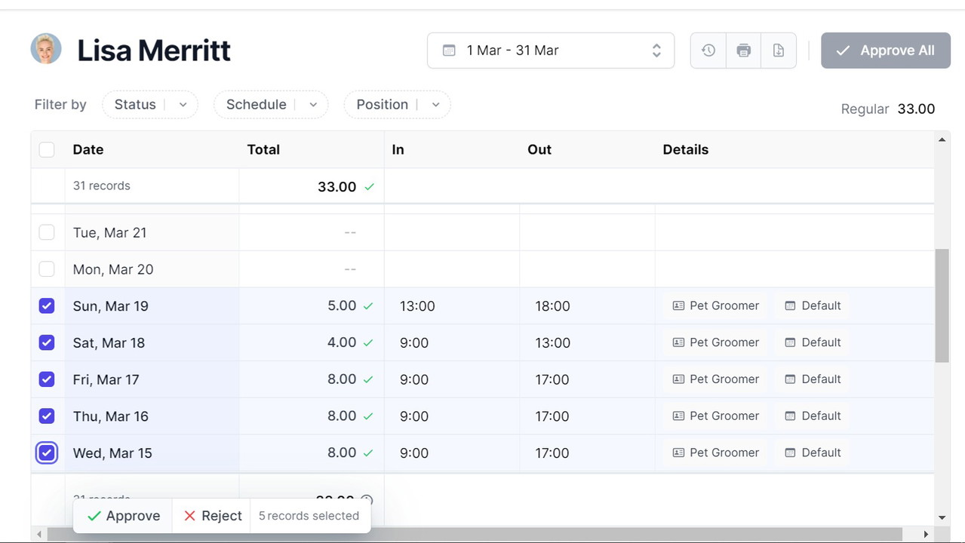Click the export file download icon
Screen dimensions: 965x543
pyautogui.click(x=779, y=51)
